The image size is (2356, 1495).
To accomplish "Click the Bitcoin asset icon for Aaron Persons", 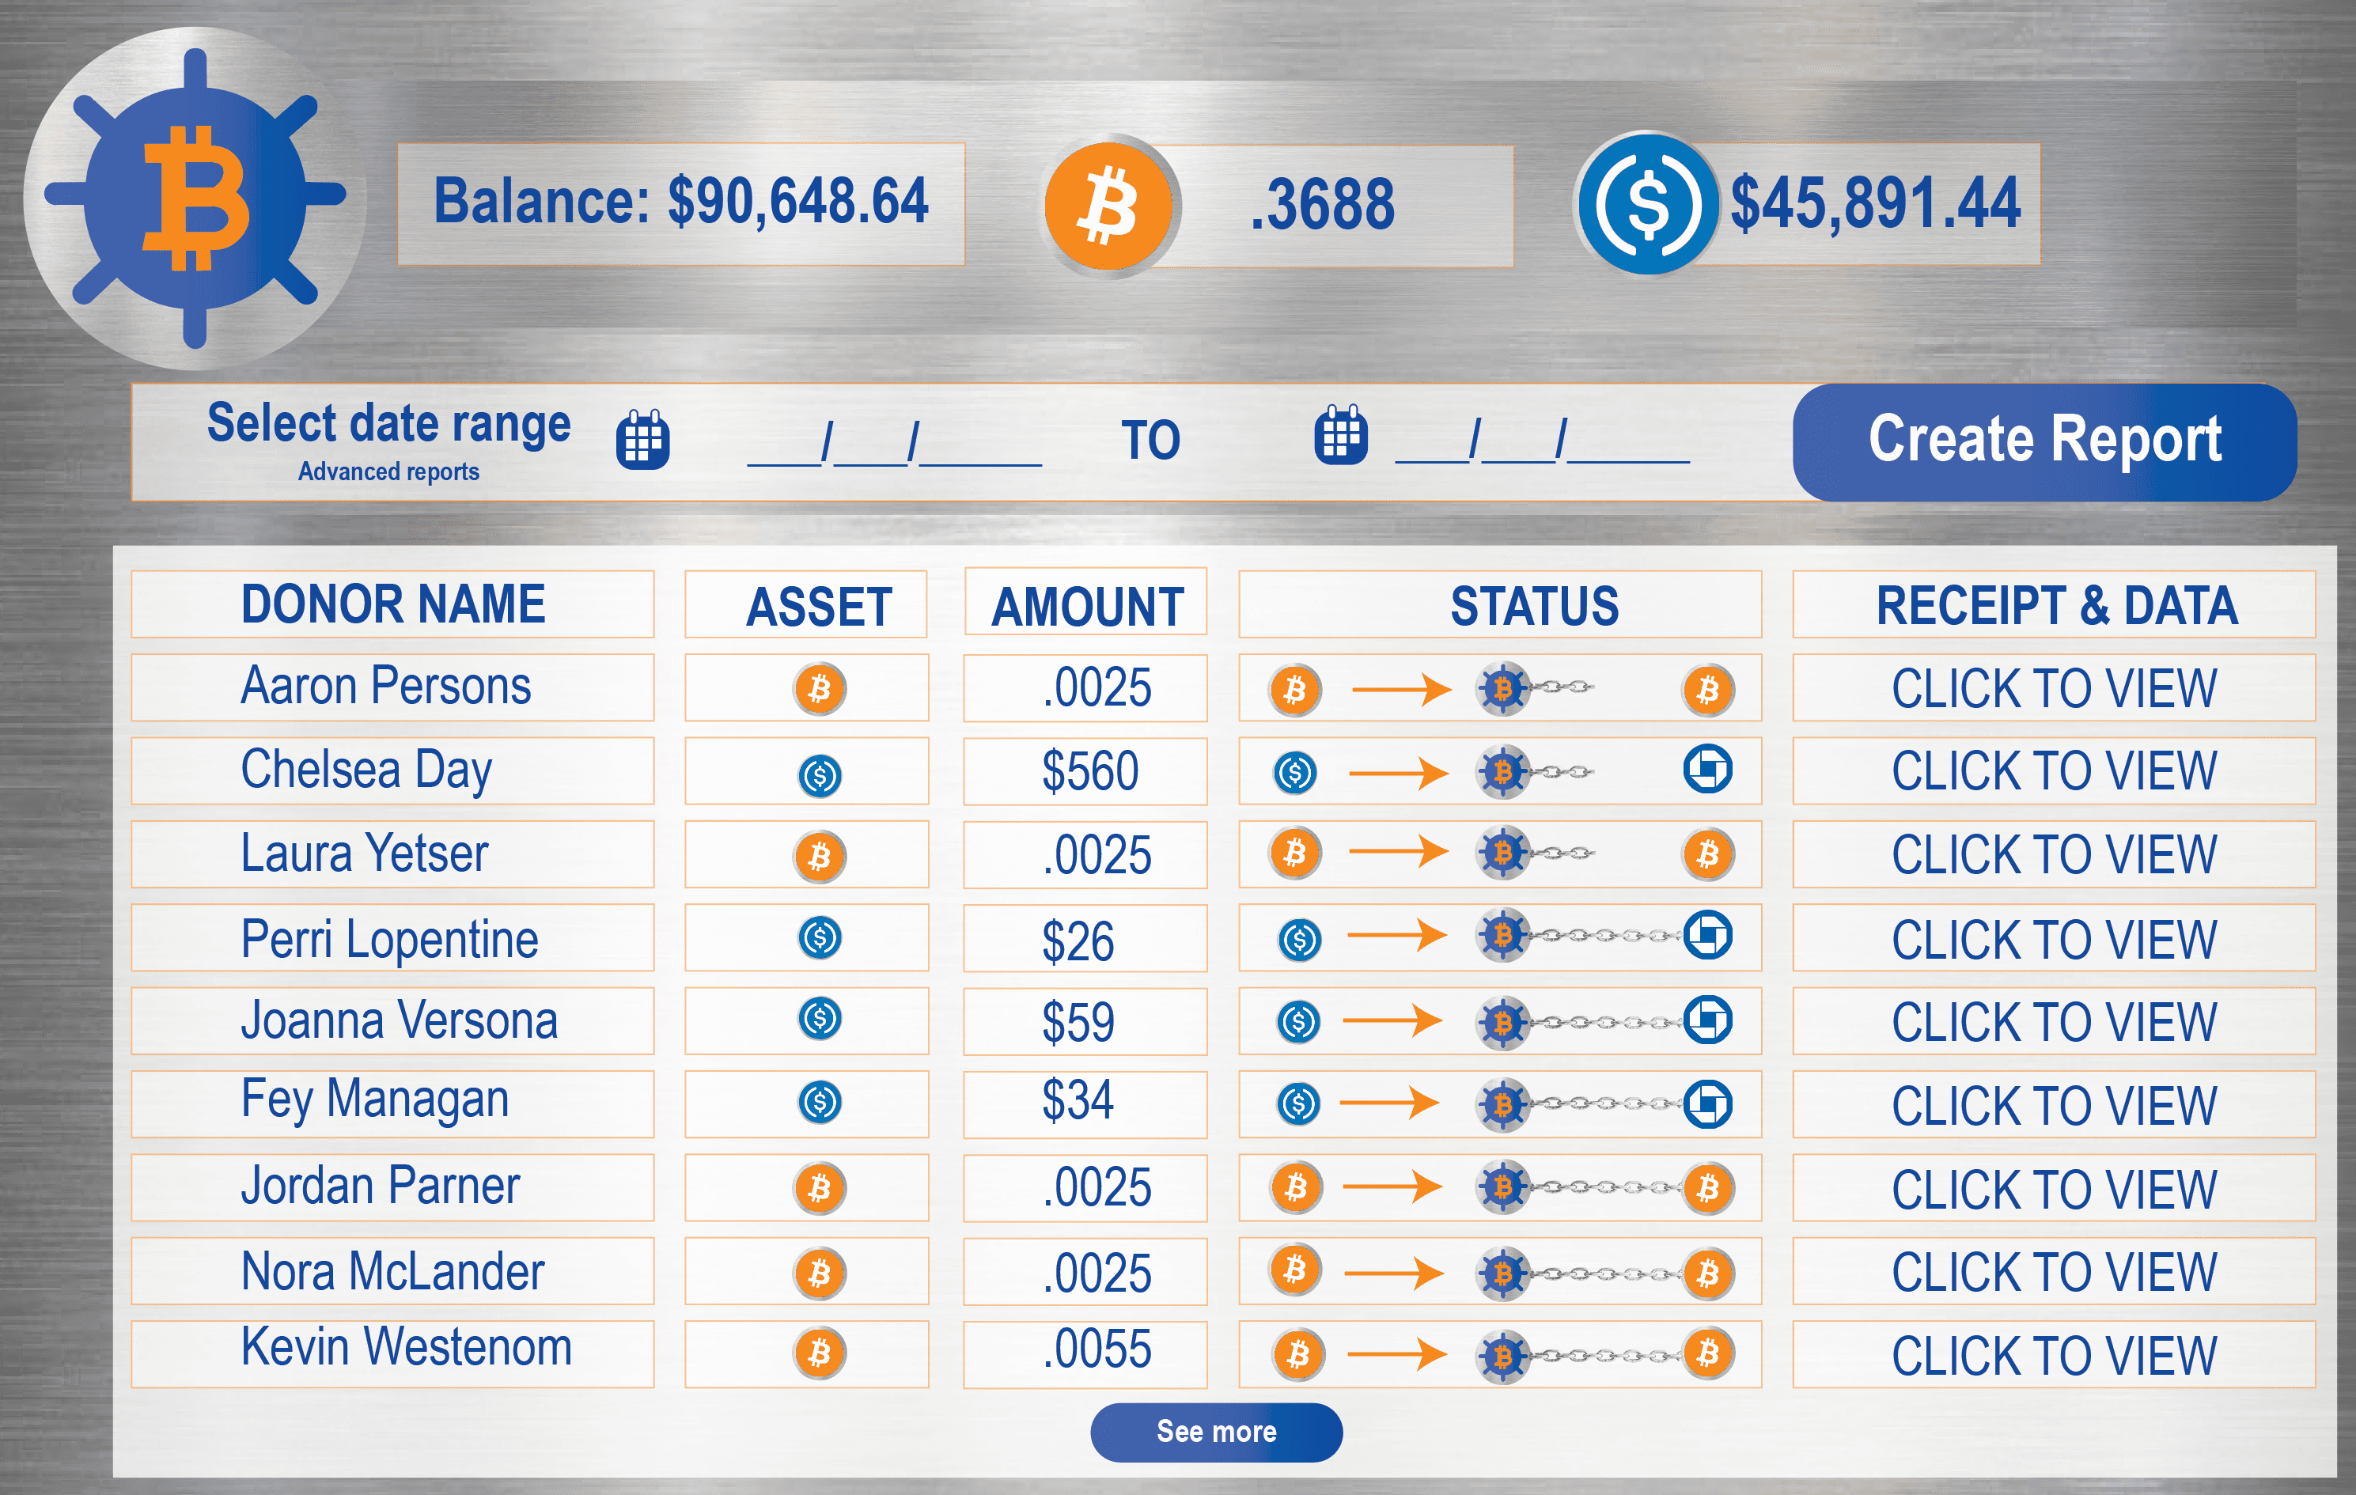I will pos(818,688).
